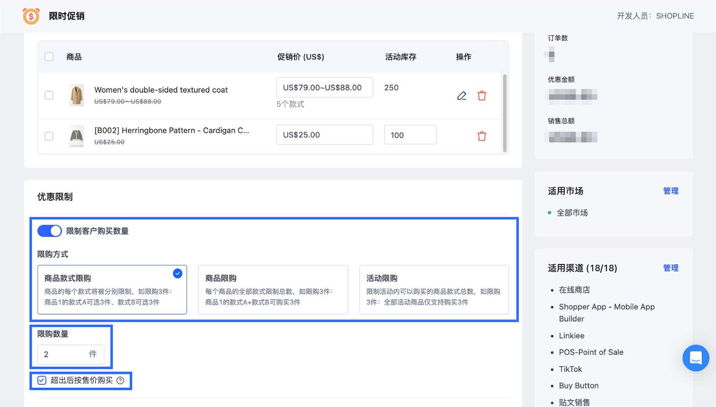Choose the 活动限购 limit method card
Viewport: 716px width, 407px height.
[434, 290]
